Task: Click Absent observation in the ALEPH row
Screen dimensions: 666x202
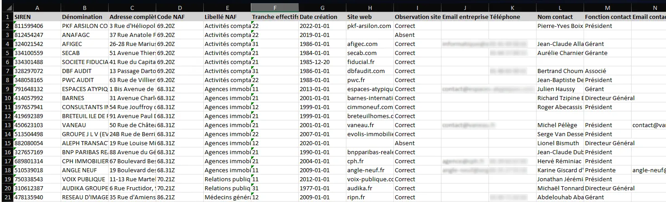Action: pos(417,143)
